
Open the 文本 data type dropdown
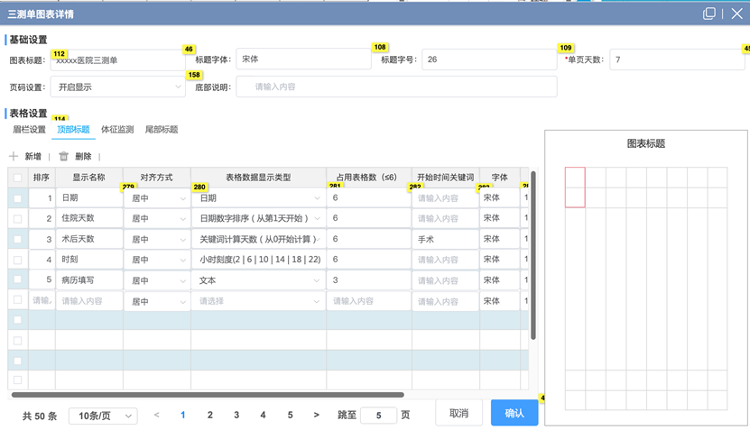(x=259, y=280)
